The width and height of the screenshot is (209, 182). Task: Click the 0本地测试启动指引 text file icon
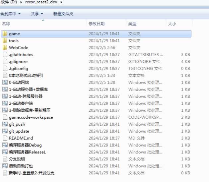5,75
